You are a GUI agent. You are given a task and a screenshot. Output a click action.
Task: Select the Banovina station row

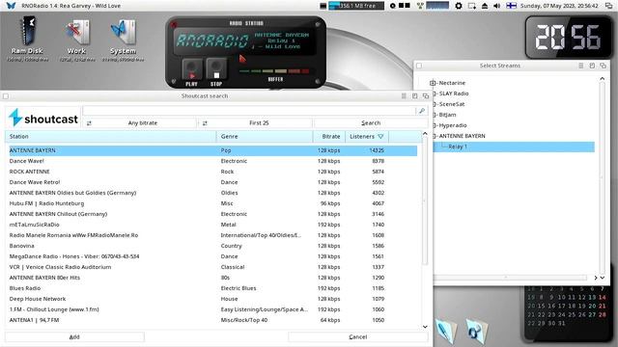tap(213, 246)
